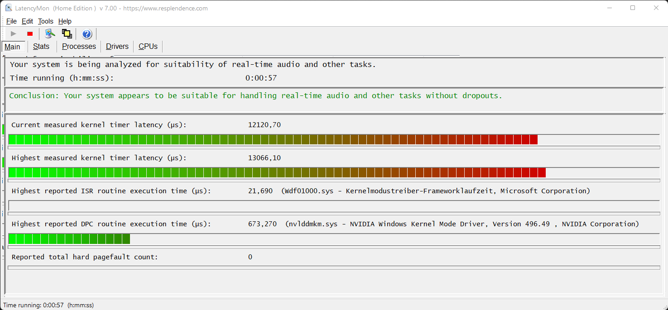Switch to the Processes tab
Viewport: 668px width, 310px height.
click(x=79, y=46)
